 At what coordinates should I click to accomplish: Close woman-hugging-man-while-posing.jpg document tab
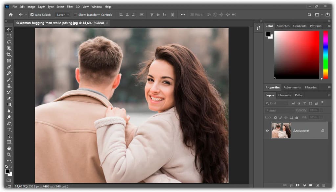click(107, 23)
